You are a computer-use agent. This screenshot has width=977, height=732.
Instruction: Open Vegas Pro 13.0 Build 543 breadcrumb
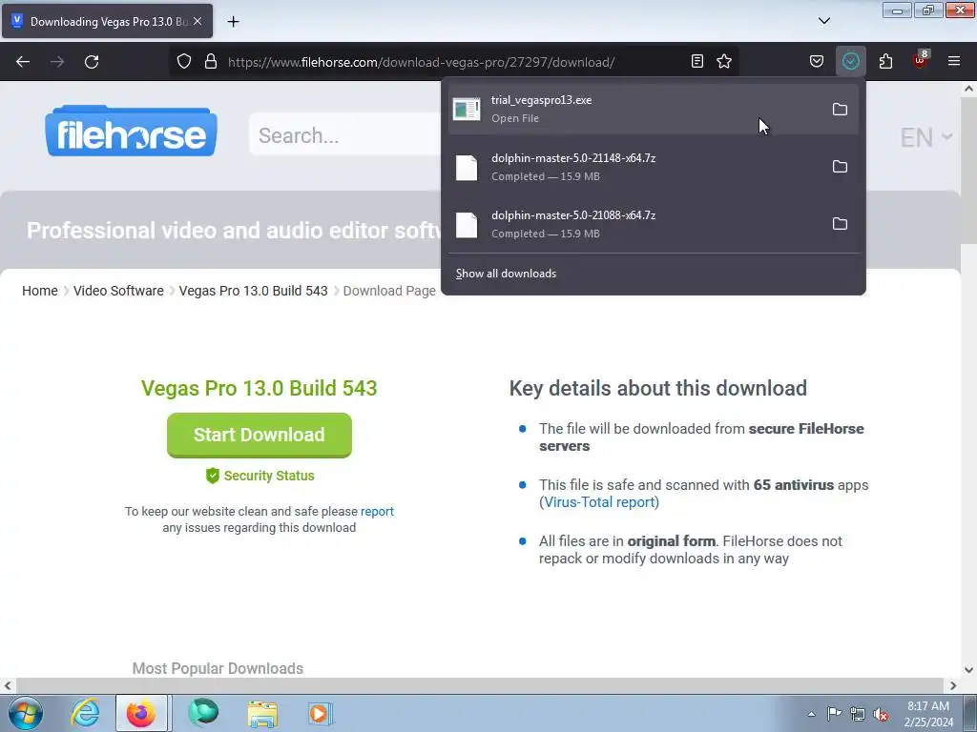(x=253, y=291)
